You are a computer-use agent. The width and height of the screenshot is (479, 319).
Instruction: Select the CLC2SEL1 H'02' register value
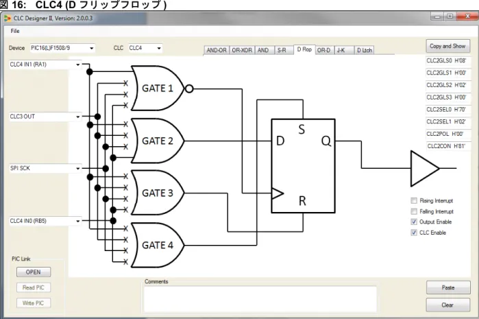pyautogui.click(x=447, y=121)
